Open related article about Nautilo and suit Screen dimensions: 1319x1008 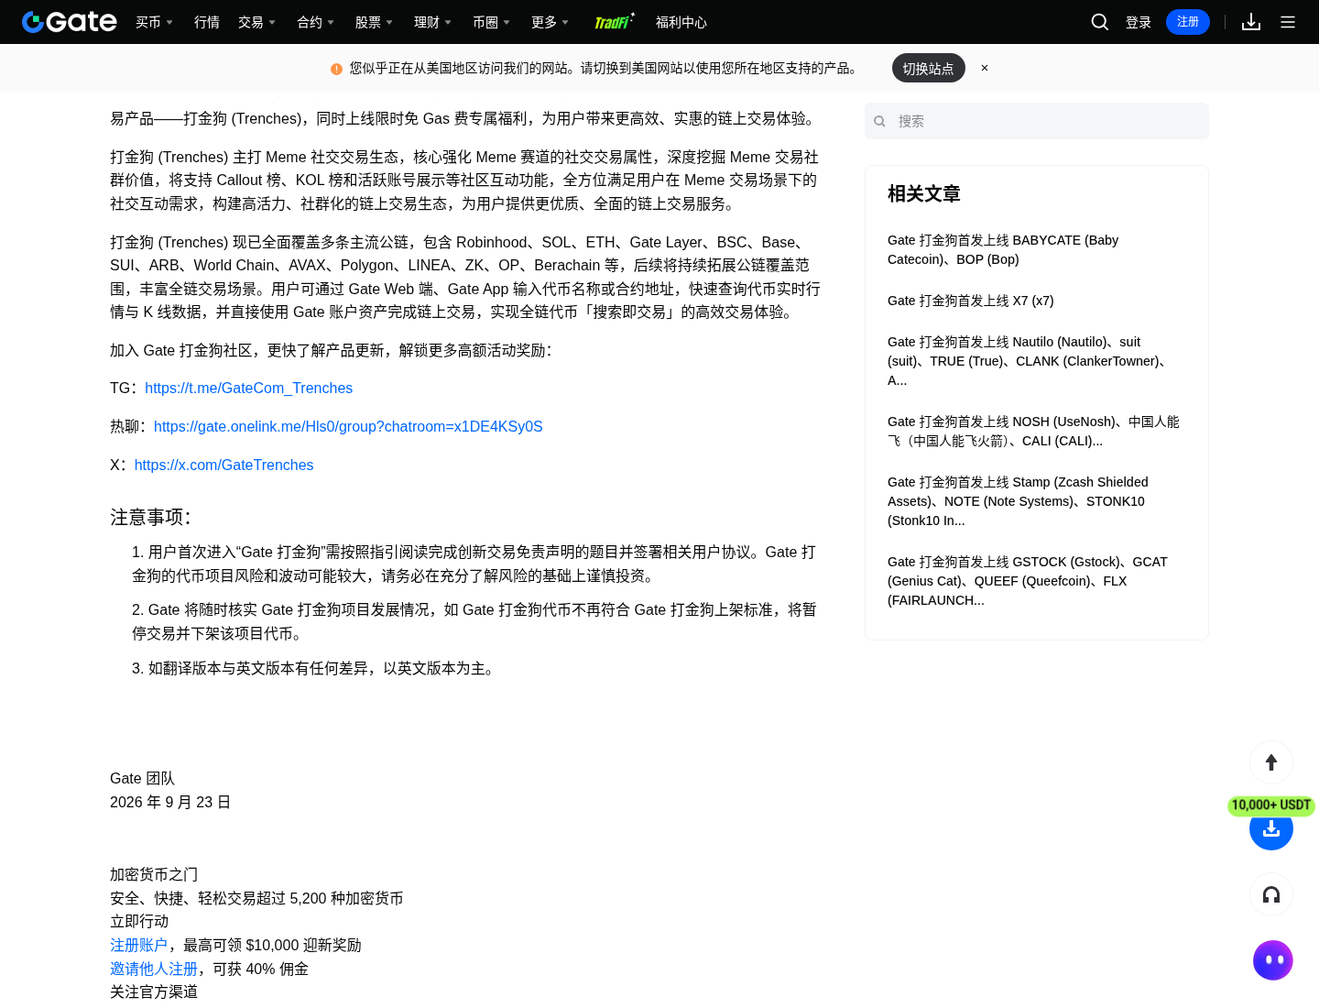(x=1030, y=361)
